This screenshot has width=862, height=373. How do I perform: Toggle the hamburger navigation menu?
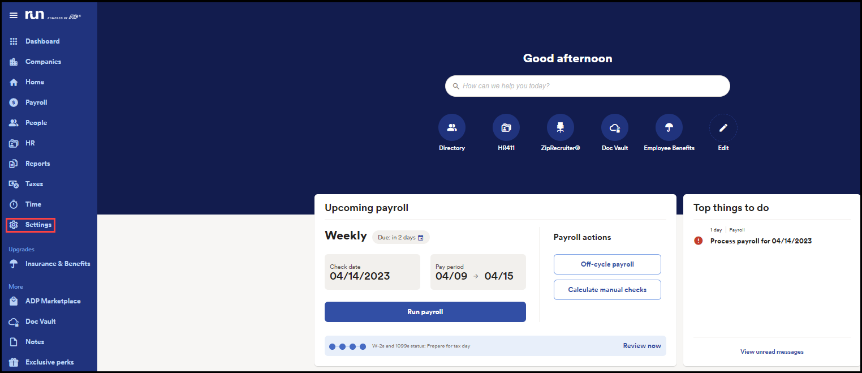point(14,15)
